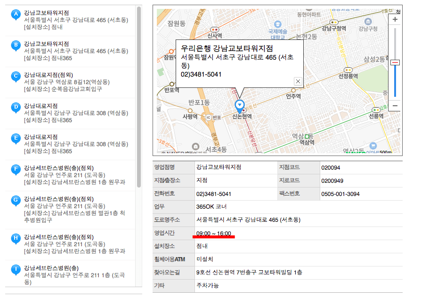
Task: Click 찾아오는길 directions text
Action: (x=249, y=273)
